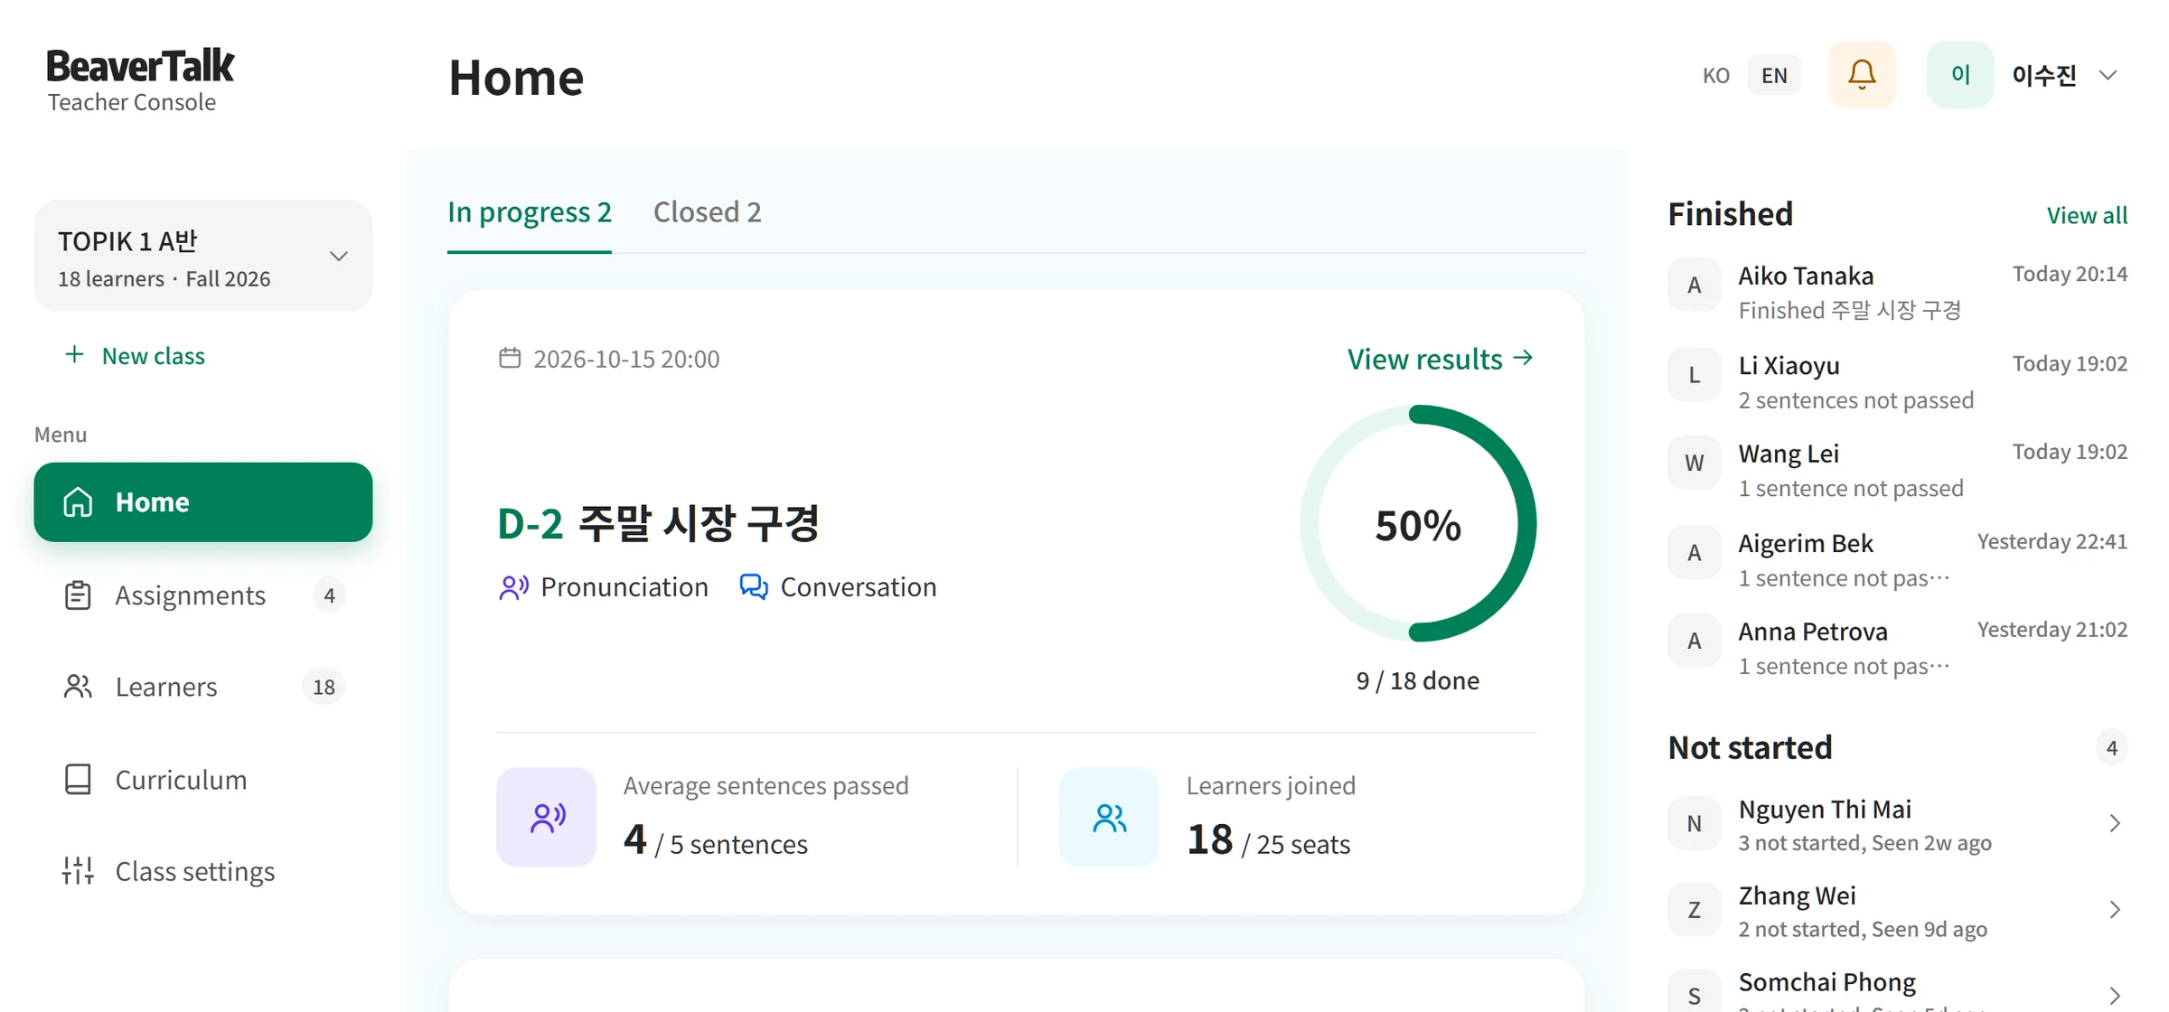Click View results link

[1441, 359]
